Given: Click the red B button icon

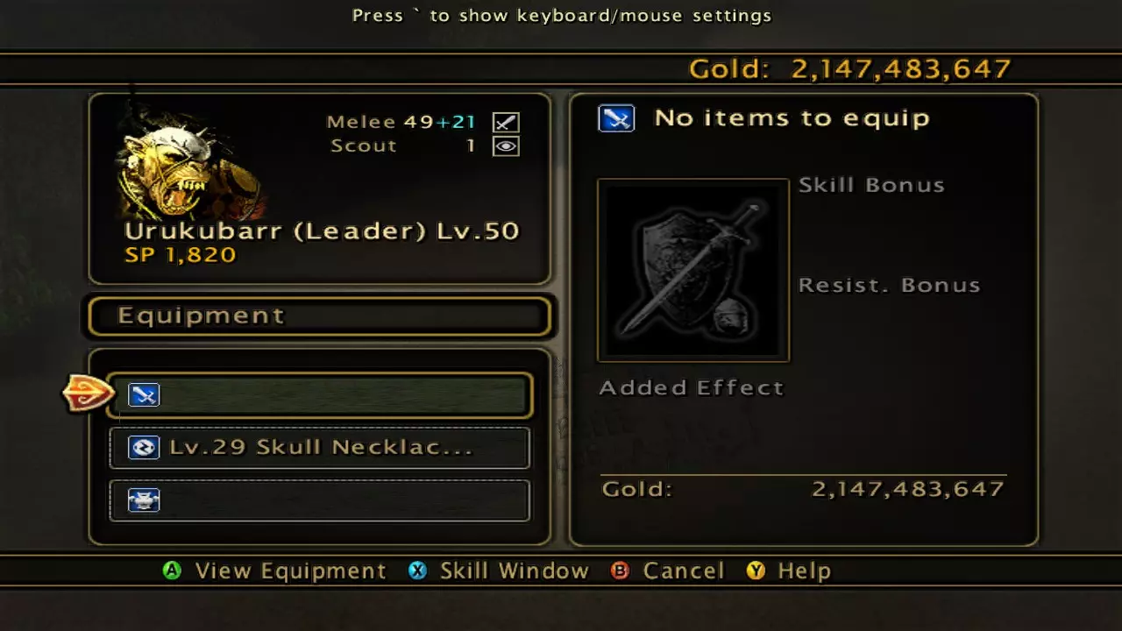Looking at the screenshot, I should coord(620,571).
